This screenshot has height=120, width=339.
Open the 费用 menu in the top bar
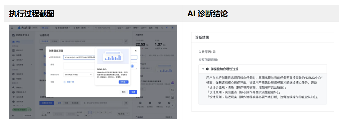[x=136, y=28]
